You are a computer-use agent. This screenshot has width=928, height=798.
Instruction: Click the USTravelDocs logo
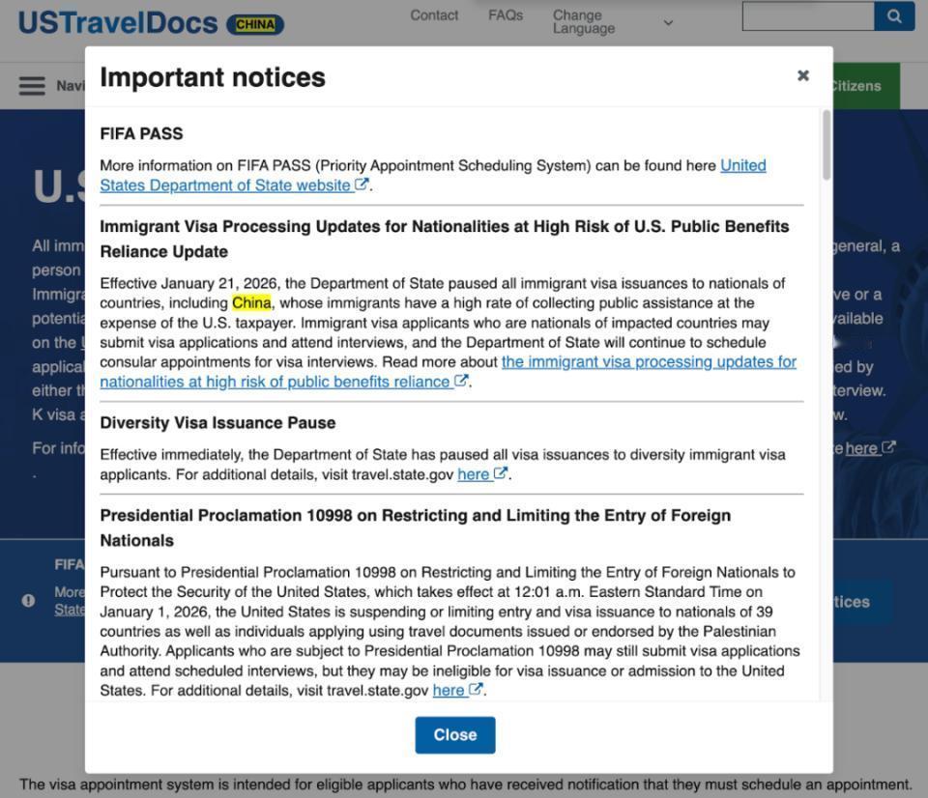pyautogui.click(x=118, y=22)
